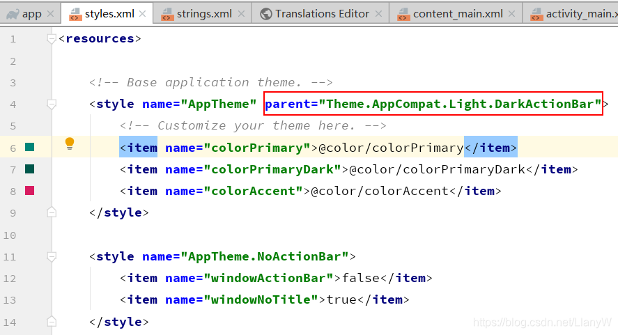Click fold end marker on line 14
The image size is (618, 335).
pos(52,322)
